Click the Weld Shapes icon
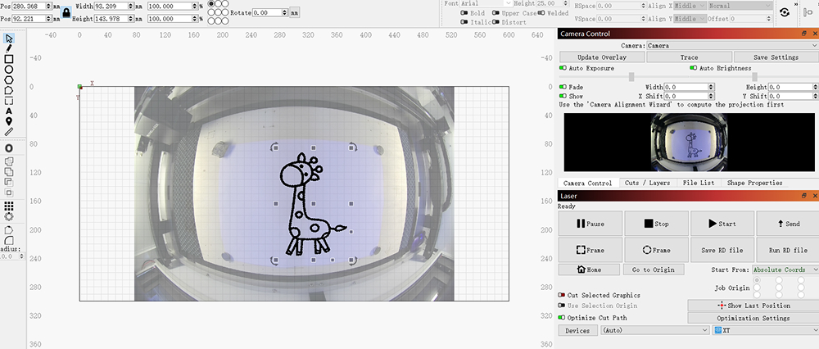This screenshot has height=349, width=819. (x=9, y=162)
